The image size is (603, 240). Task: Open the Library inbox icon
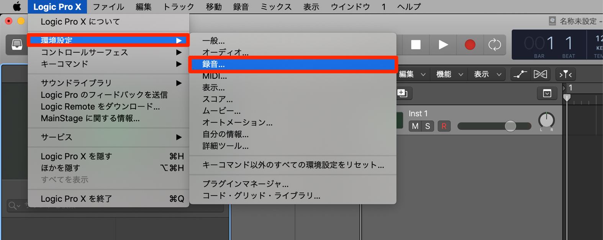[16, 44]
